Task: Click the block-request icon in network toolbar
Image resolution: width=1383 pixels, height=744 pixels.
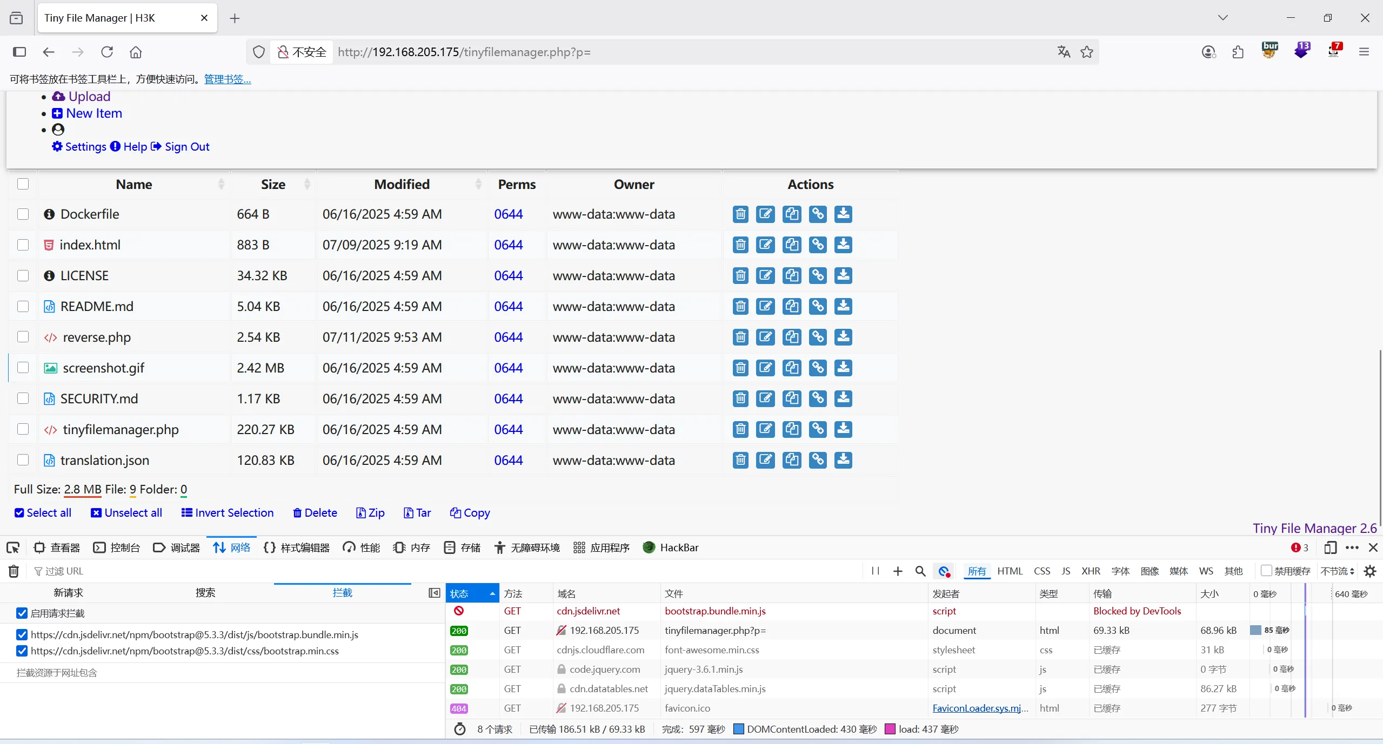Action: coord(944,571)
